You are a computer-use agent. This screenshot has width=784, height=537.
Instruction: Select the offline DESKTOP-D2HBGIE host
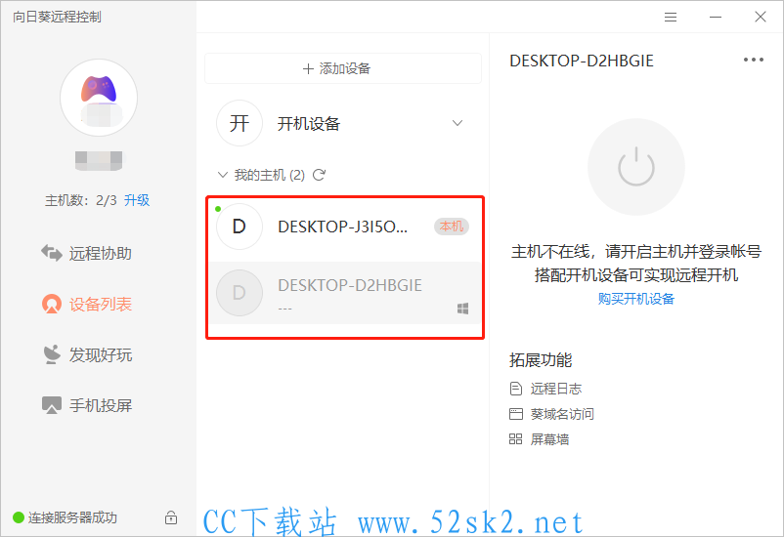pyautogui.click(x=344, y=293)
